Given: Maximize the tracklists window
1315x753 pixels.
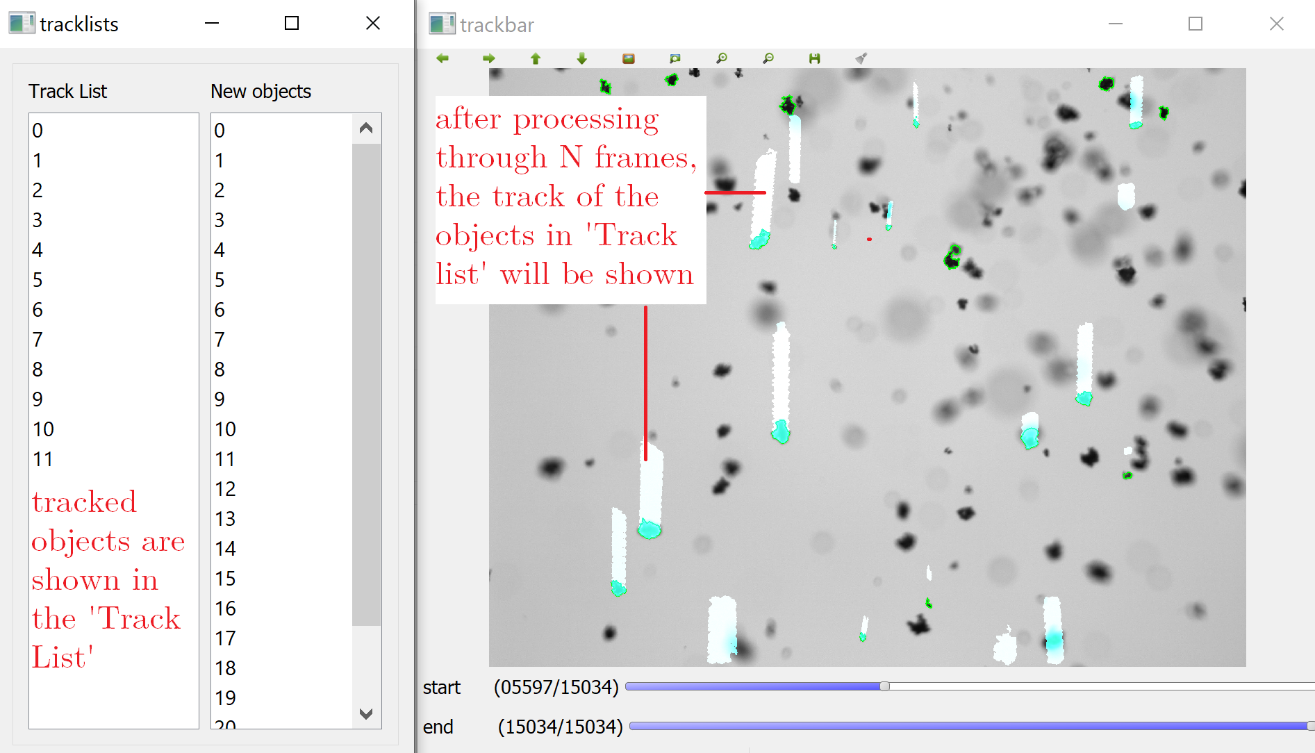Looking at the screenshot, I should [292, 24].
